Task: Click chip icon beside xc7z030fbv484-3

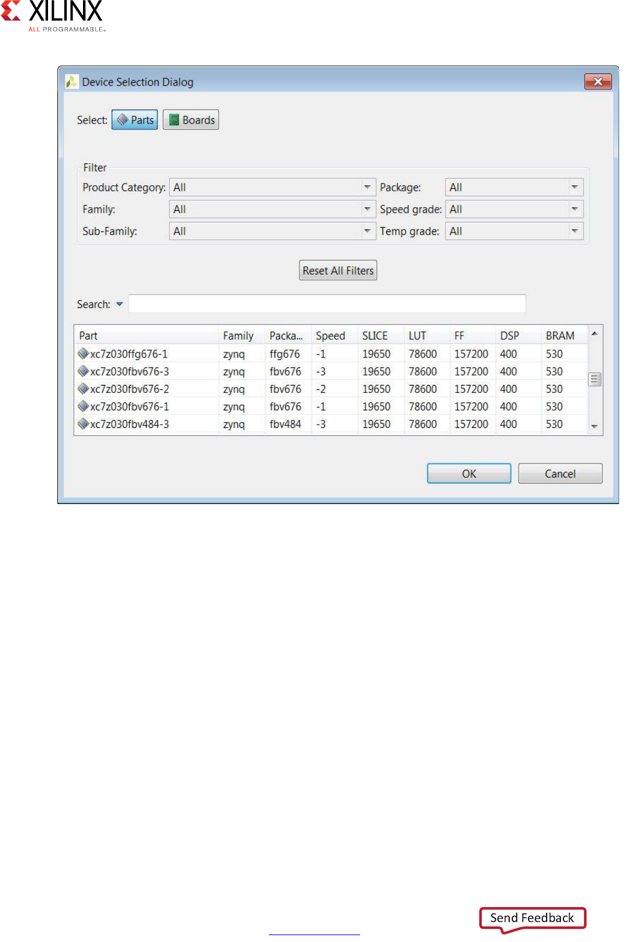Action: [x=83, y=424]
